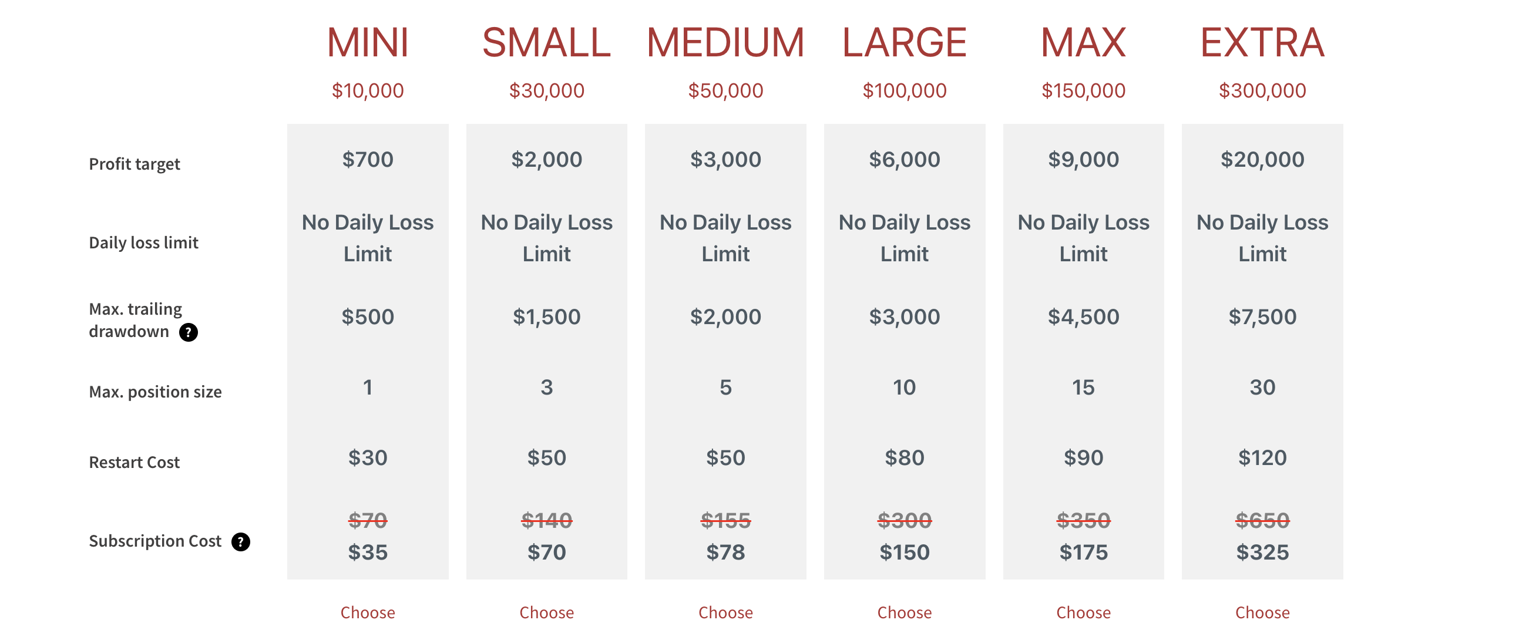Screen dimensions: 1519x640
Task: Click the MAX plan heading
Action: (x=1083, y=42)
